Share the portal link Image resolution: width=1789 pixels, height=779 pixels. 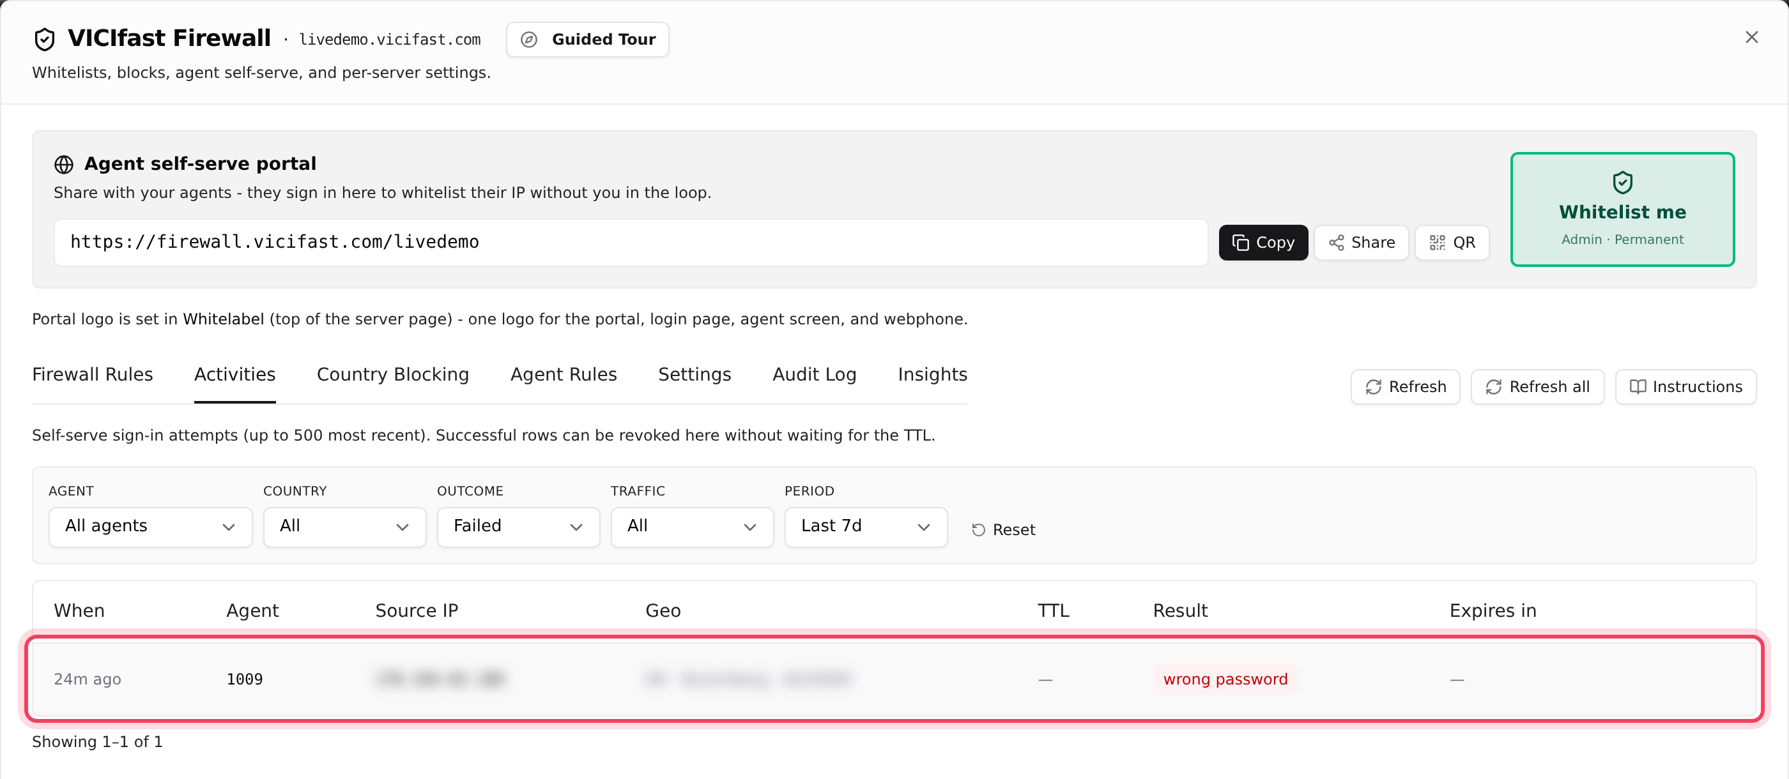coord(1361,242)
